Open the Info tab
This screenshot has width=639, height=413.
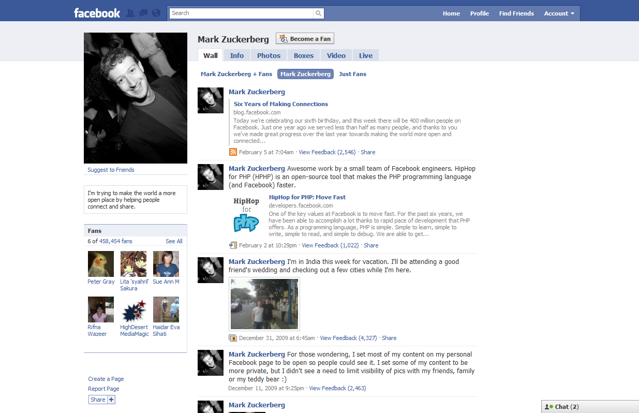click(x=236, y=55)
